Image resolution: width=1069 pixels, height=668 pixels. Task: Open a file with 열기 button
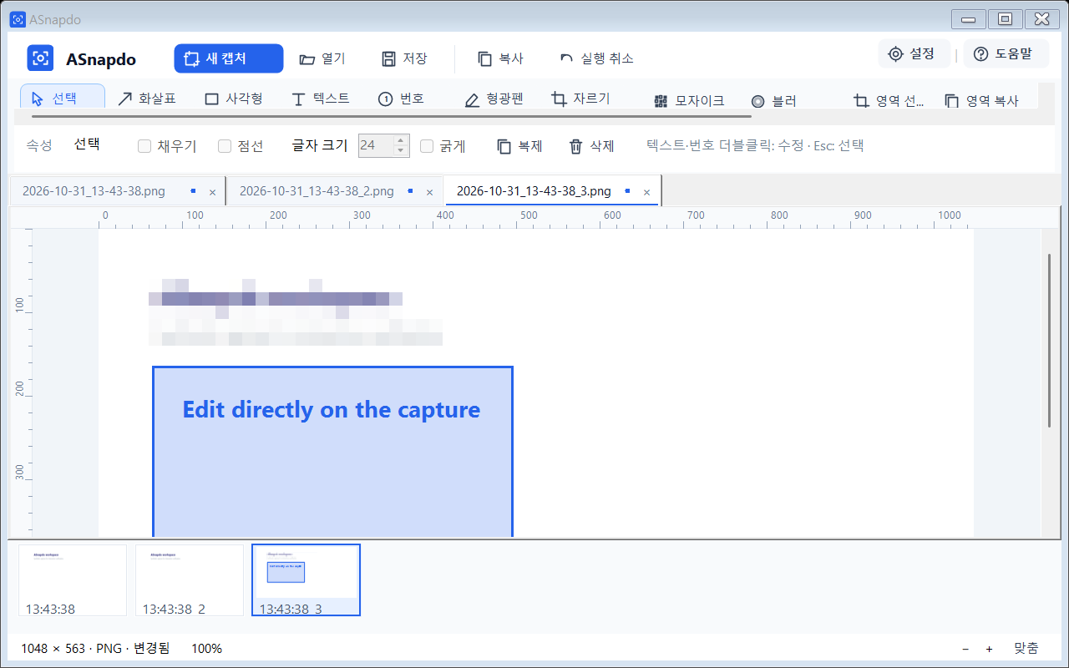322,58
